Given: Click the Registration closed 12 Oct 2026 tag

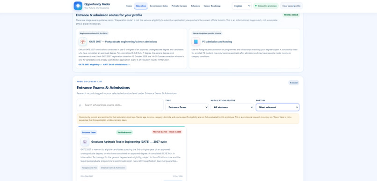Looking at the screenshot, I should [x=94, y=33].
